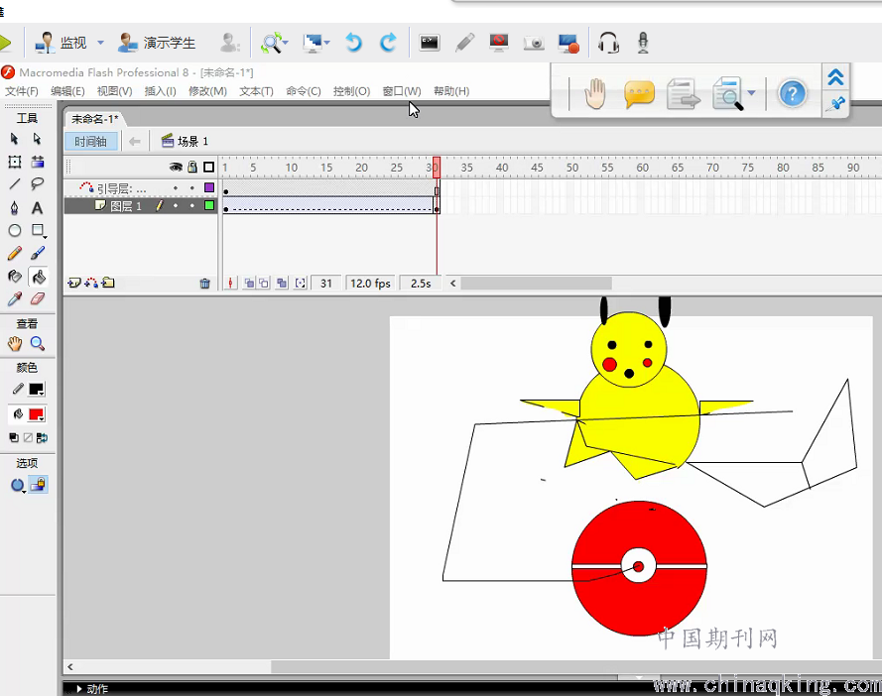
Task: Click the 演示学生 button
Action: (x=157, y=43)
